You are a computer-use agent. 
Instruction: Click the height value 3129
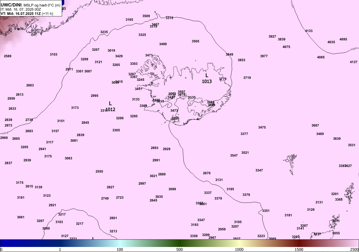point(311,210)
